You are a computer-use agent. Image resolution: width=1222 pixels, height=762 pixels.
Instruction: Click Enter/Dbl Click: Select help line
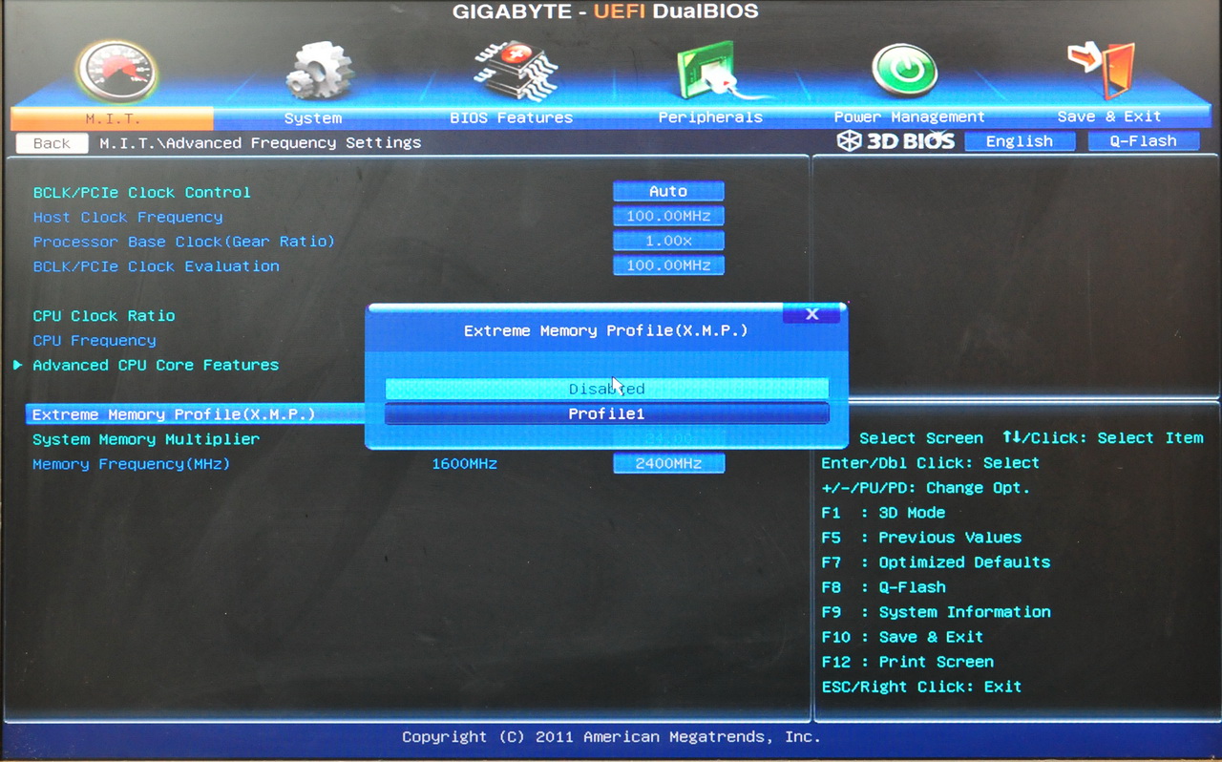pos(931,463)
